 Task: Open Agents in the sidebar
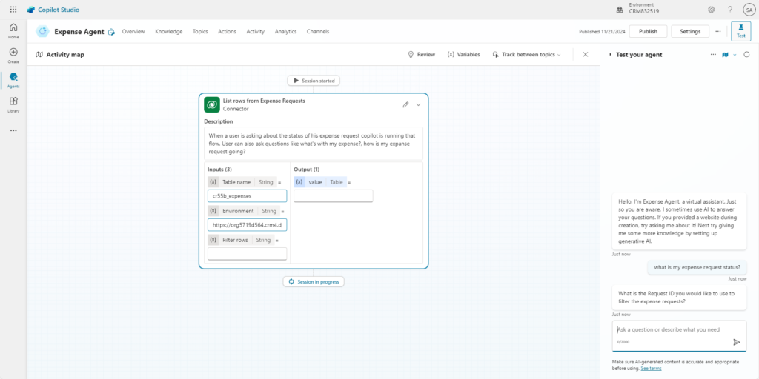click(13, 80)
